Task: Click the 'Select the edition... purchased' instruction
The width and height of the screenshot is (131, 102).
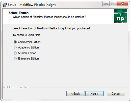Action: pyautogui.click(x=51, y=28)
